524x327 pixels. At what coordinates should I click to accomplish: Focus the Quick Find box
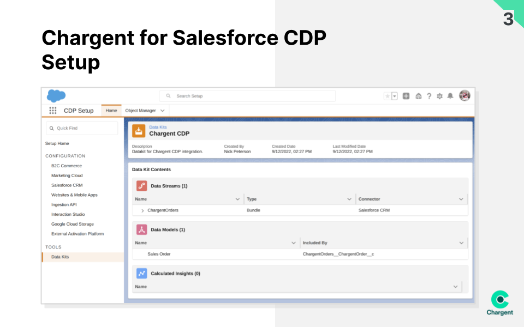[x=82, y=128]
